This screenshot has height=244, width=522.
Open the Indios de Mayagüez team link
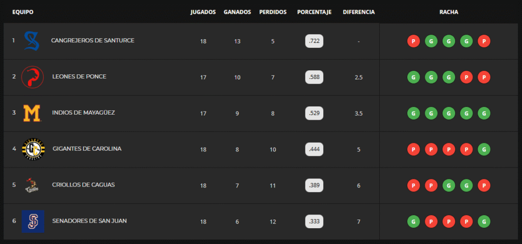[83, 113]
